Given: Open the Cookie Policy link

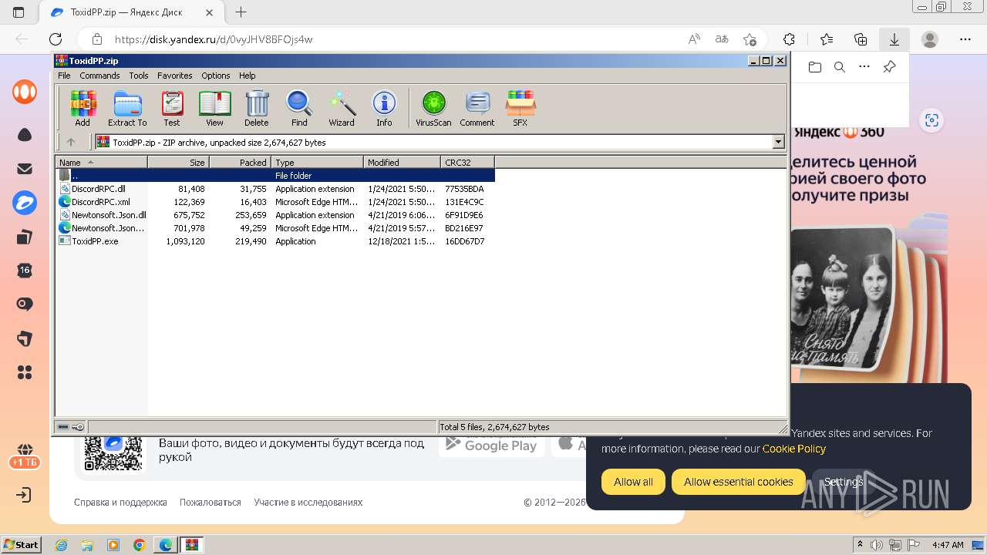Looking at the screenshot, I should 793,449.
